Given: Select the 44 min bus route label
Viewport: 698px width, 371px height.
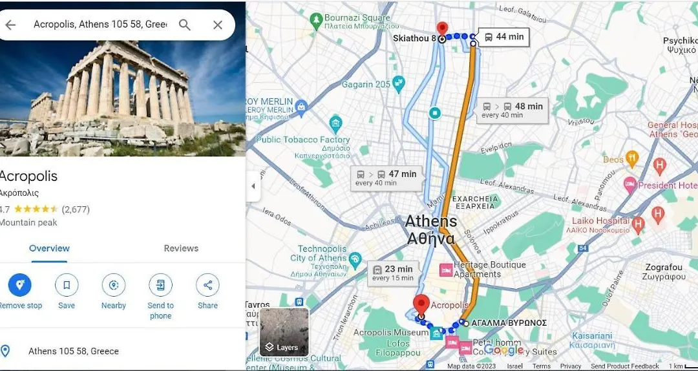Looking at the screenshot, I should coord(504,37).
